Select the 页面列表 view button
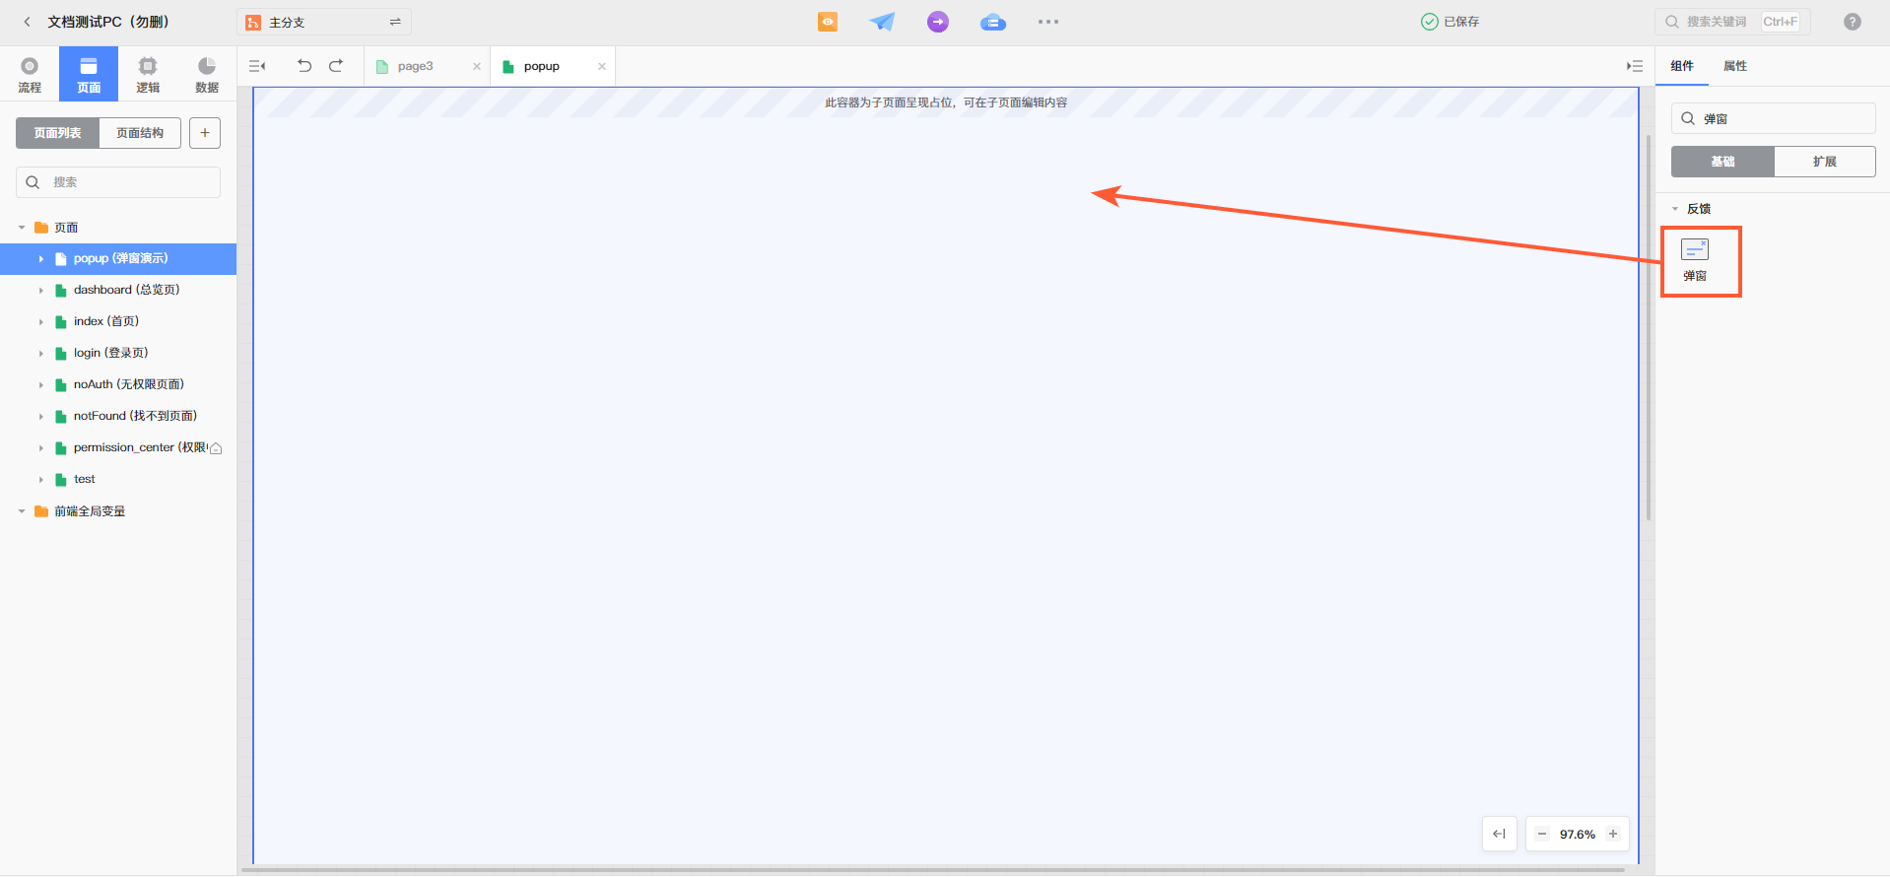 [57, 133]
